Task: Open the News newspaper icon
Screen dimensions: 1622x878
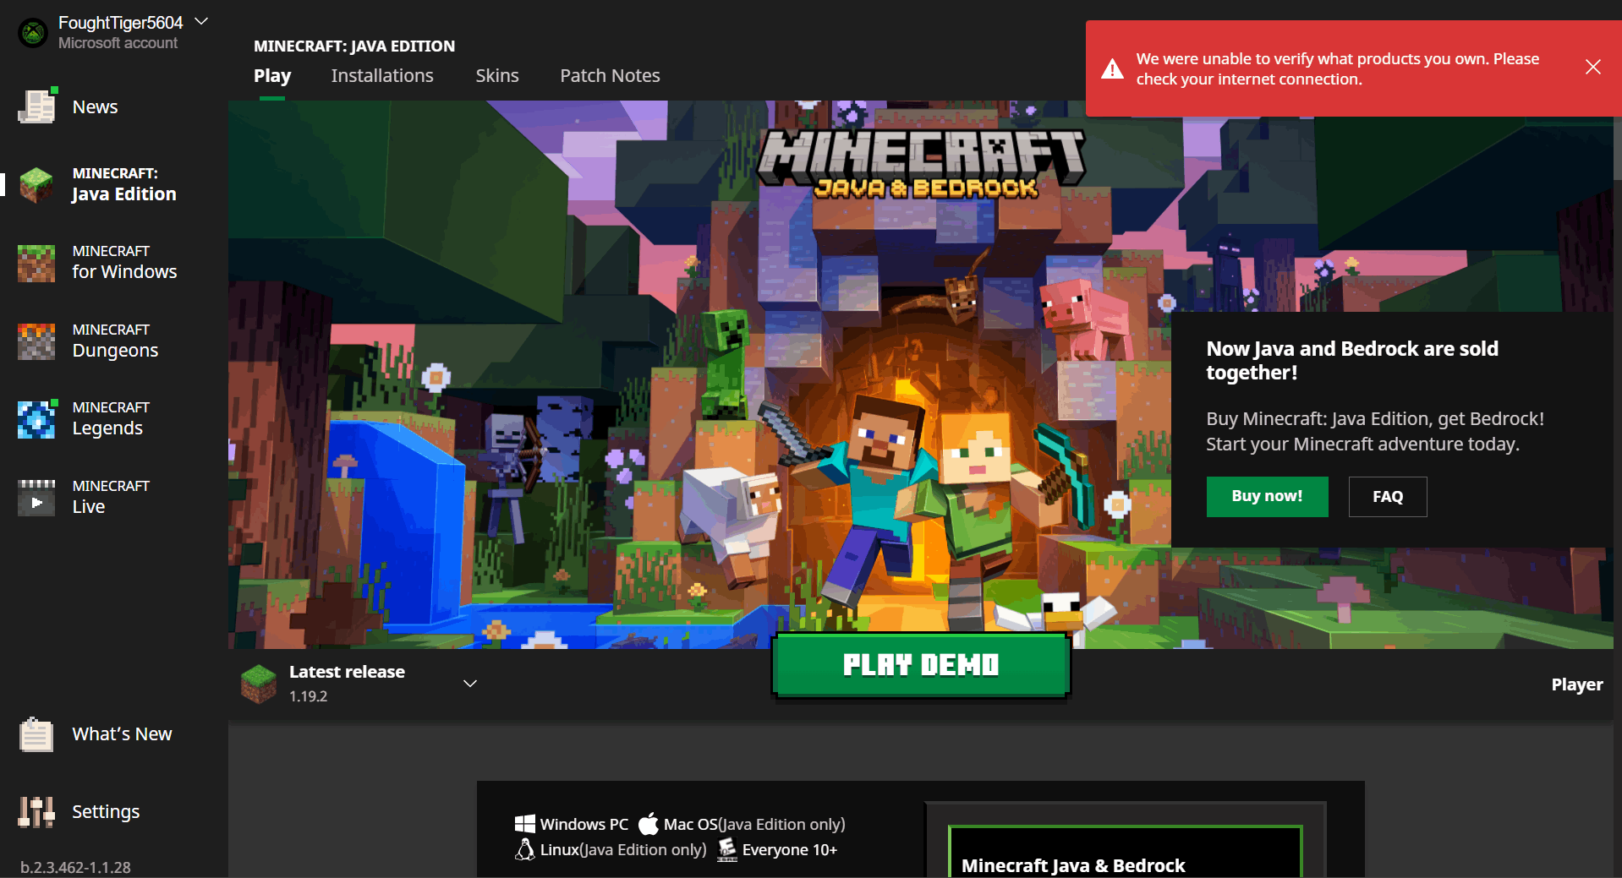Action: (x=37, y=106)
